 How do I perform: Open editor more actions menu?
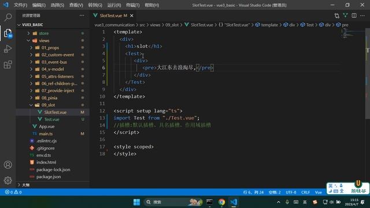click(x=362, y=16)
